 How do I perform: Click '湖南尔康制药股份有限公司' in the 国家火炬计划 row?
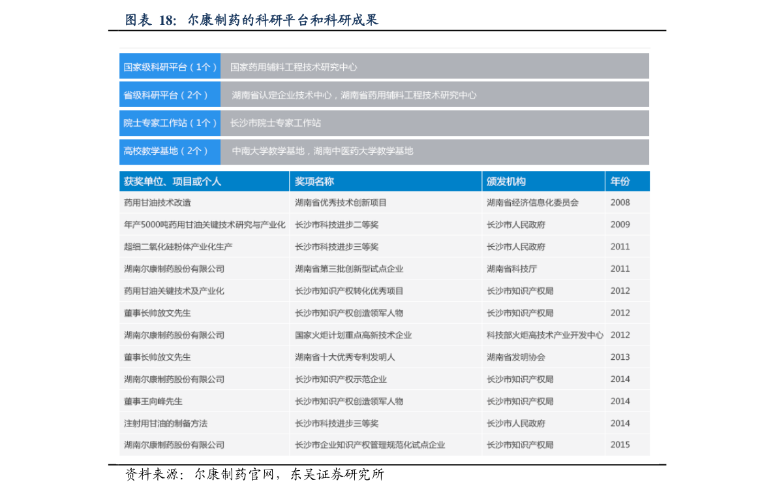click(x=174, y=335)
